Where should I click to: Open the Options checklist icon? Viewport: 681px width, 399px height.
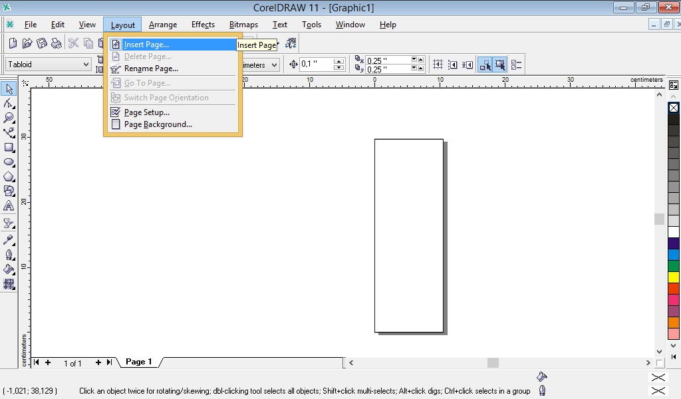pos(516,65)
